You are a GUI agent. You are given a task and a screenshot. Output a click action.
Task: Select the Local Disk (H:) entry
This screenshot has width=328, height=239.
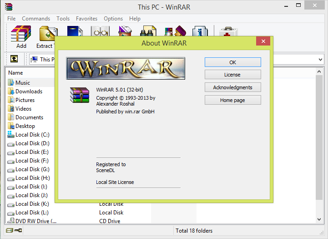coord(29,178)
